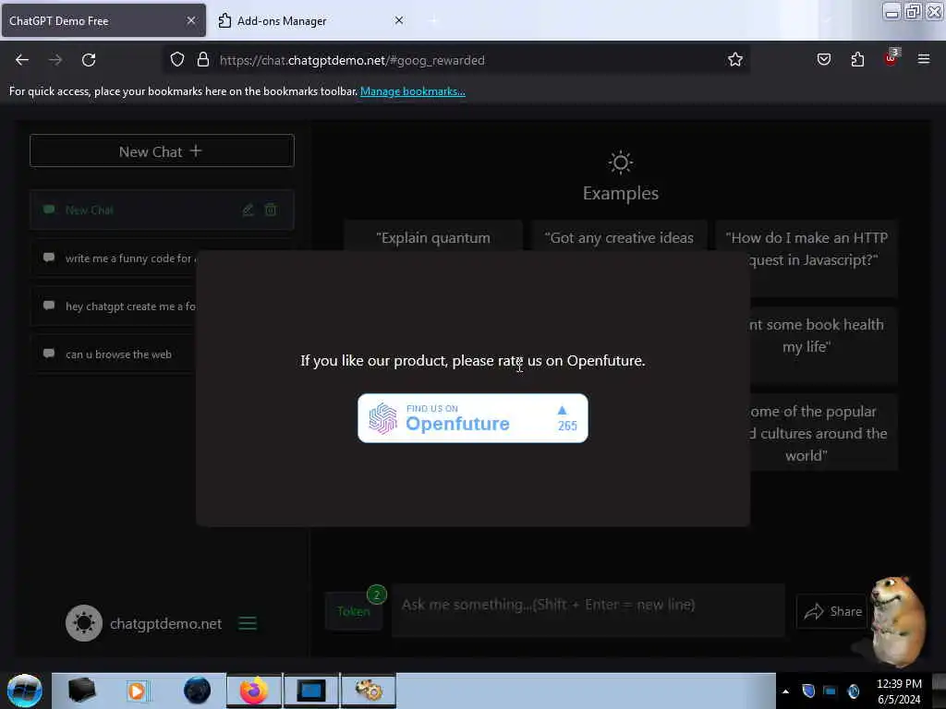
Task: Click the 'Explain quantum' example card
Action: coord(433,236)
